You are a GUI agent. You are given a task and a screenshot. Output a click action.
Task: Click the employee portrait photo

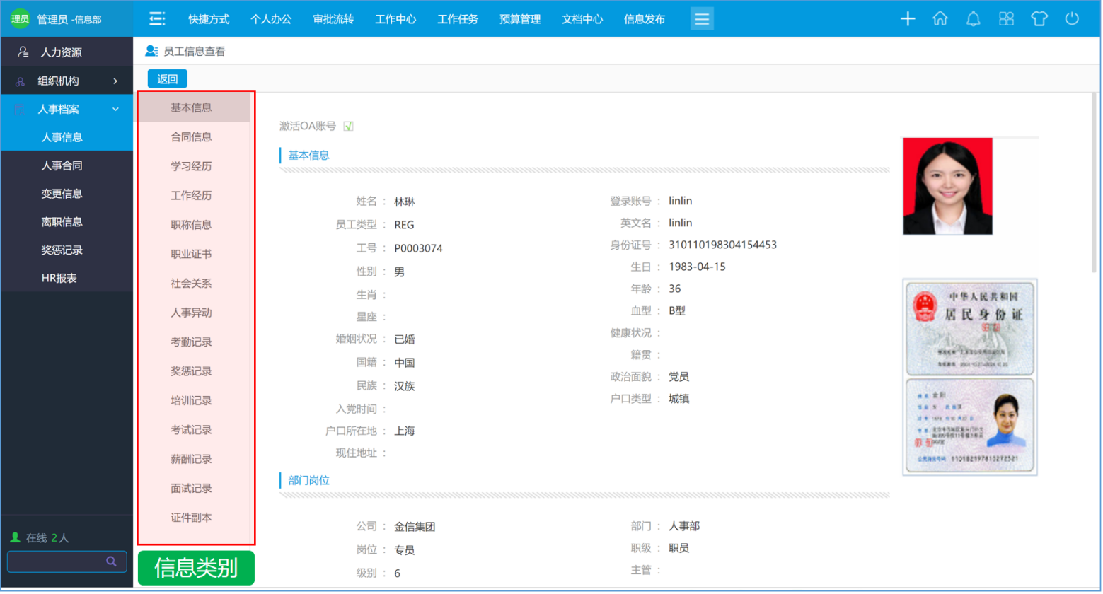(947, 187)
